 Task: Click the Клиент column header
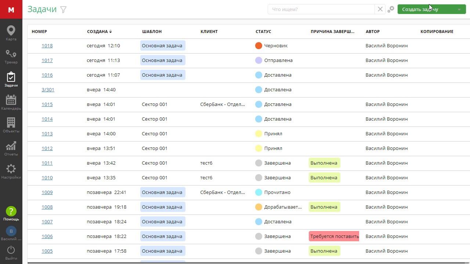coord(209,32)
